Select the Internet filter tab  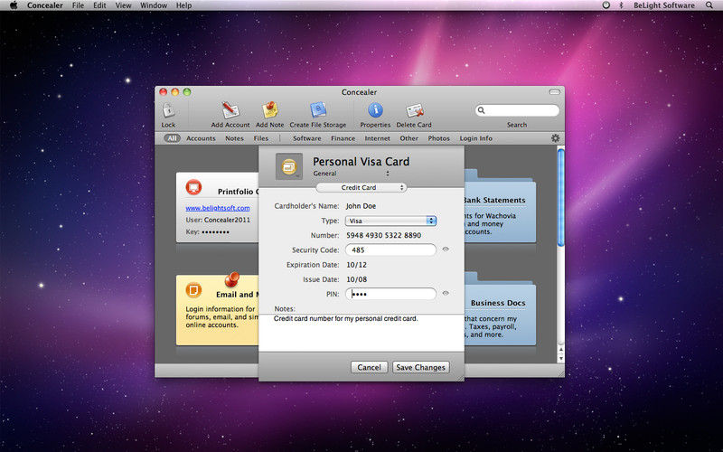(377, 138)
